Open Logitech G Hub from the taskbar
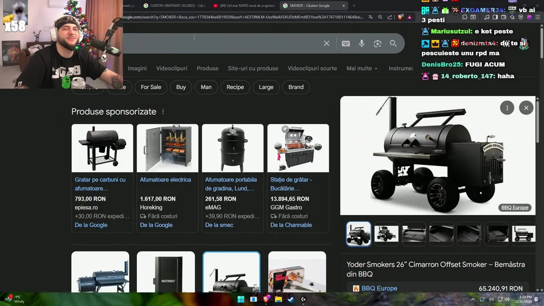The height and width of the screenshot is (306, 544). coord(303,299)
